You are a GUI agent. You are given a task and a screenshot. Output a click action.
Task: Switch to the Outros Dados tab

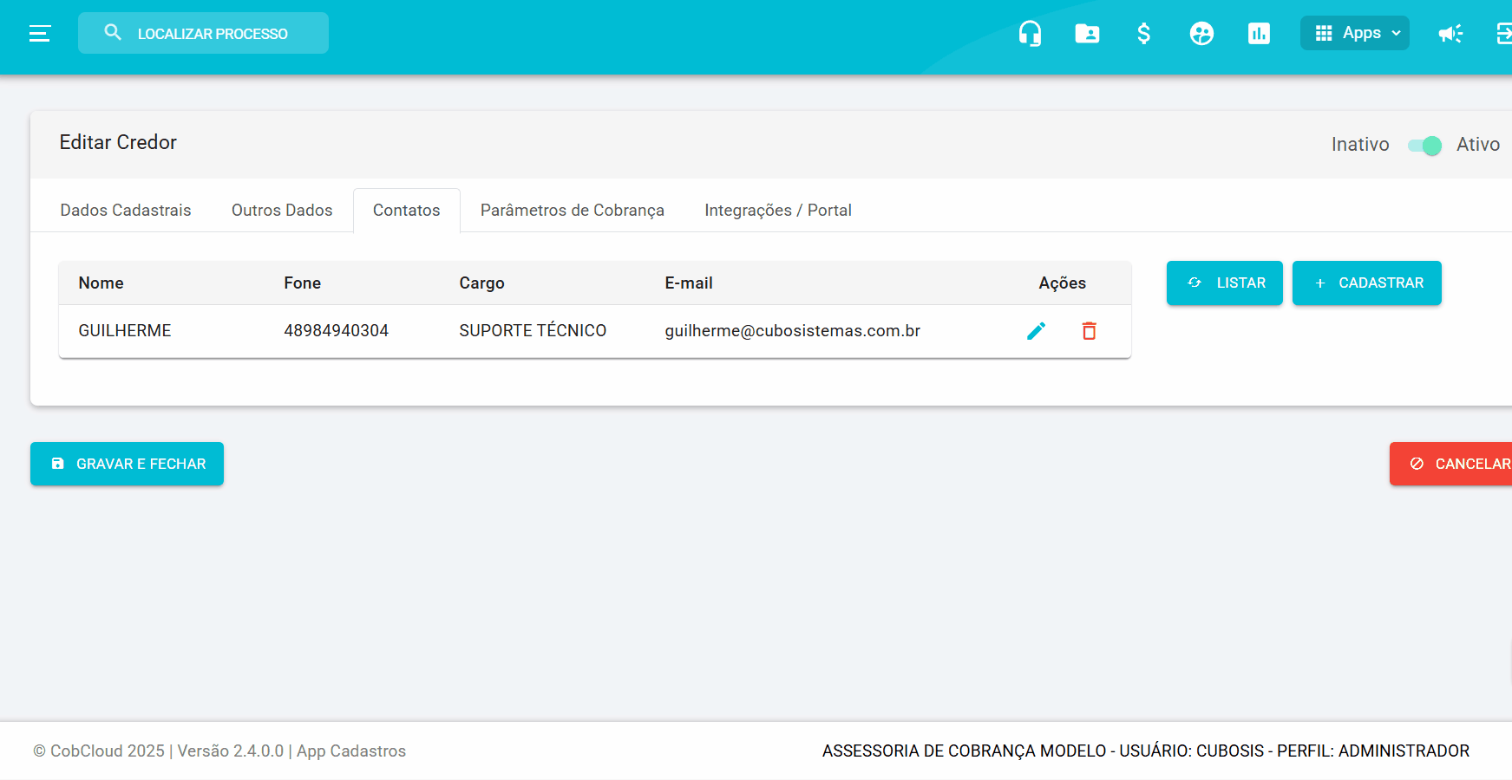[282, 211]
